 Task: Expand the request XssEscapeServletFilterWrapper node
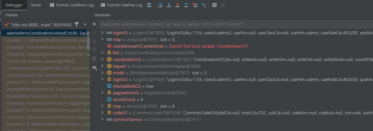click(x=102, y=66)
